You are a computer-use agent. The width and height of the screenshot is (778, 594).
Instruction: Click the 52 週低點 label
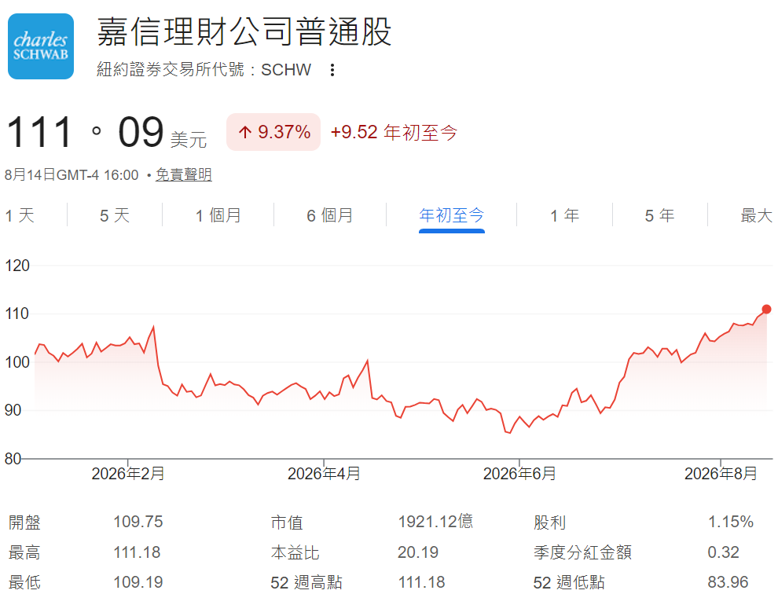[569, 582]
